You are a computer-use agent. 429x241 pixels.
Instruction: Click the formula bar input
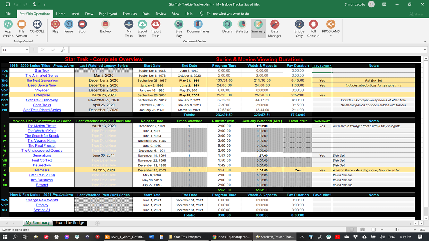coord(246,50)
